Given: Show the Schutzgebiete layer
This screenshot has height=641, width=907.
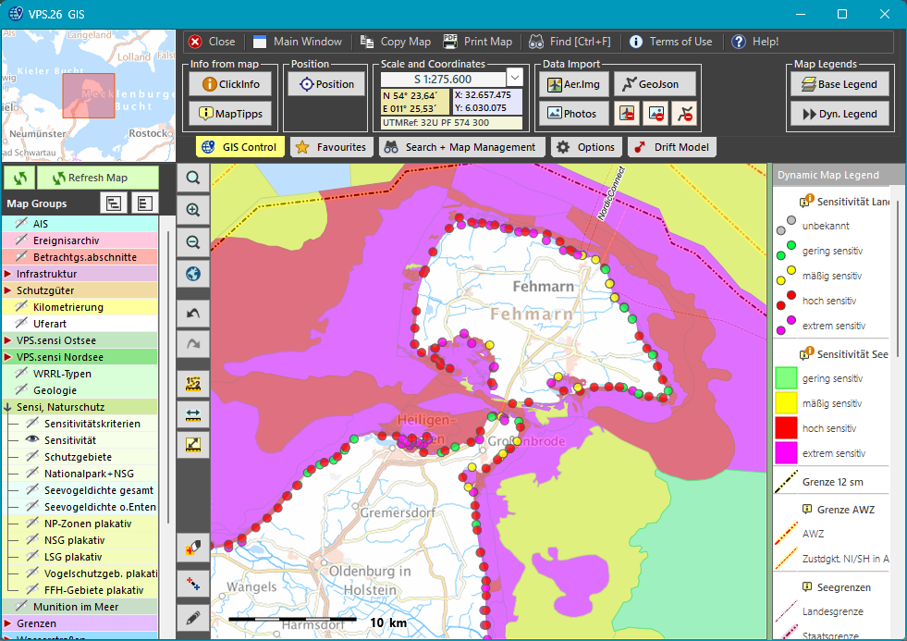Looking at the screenshot, I should 32,457.
